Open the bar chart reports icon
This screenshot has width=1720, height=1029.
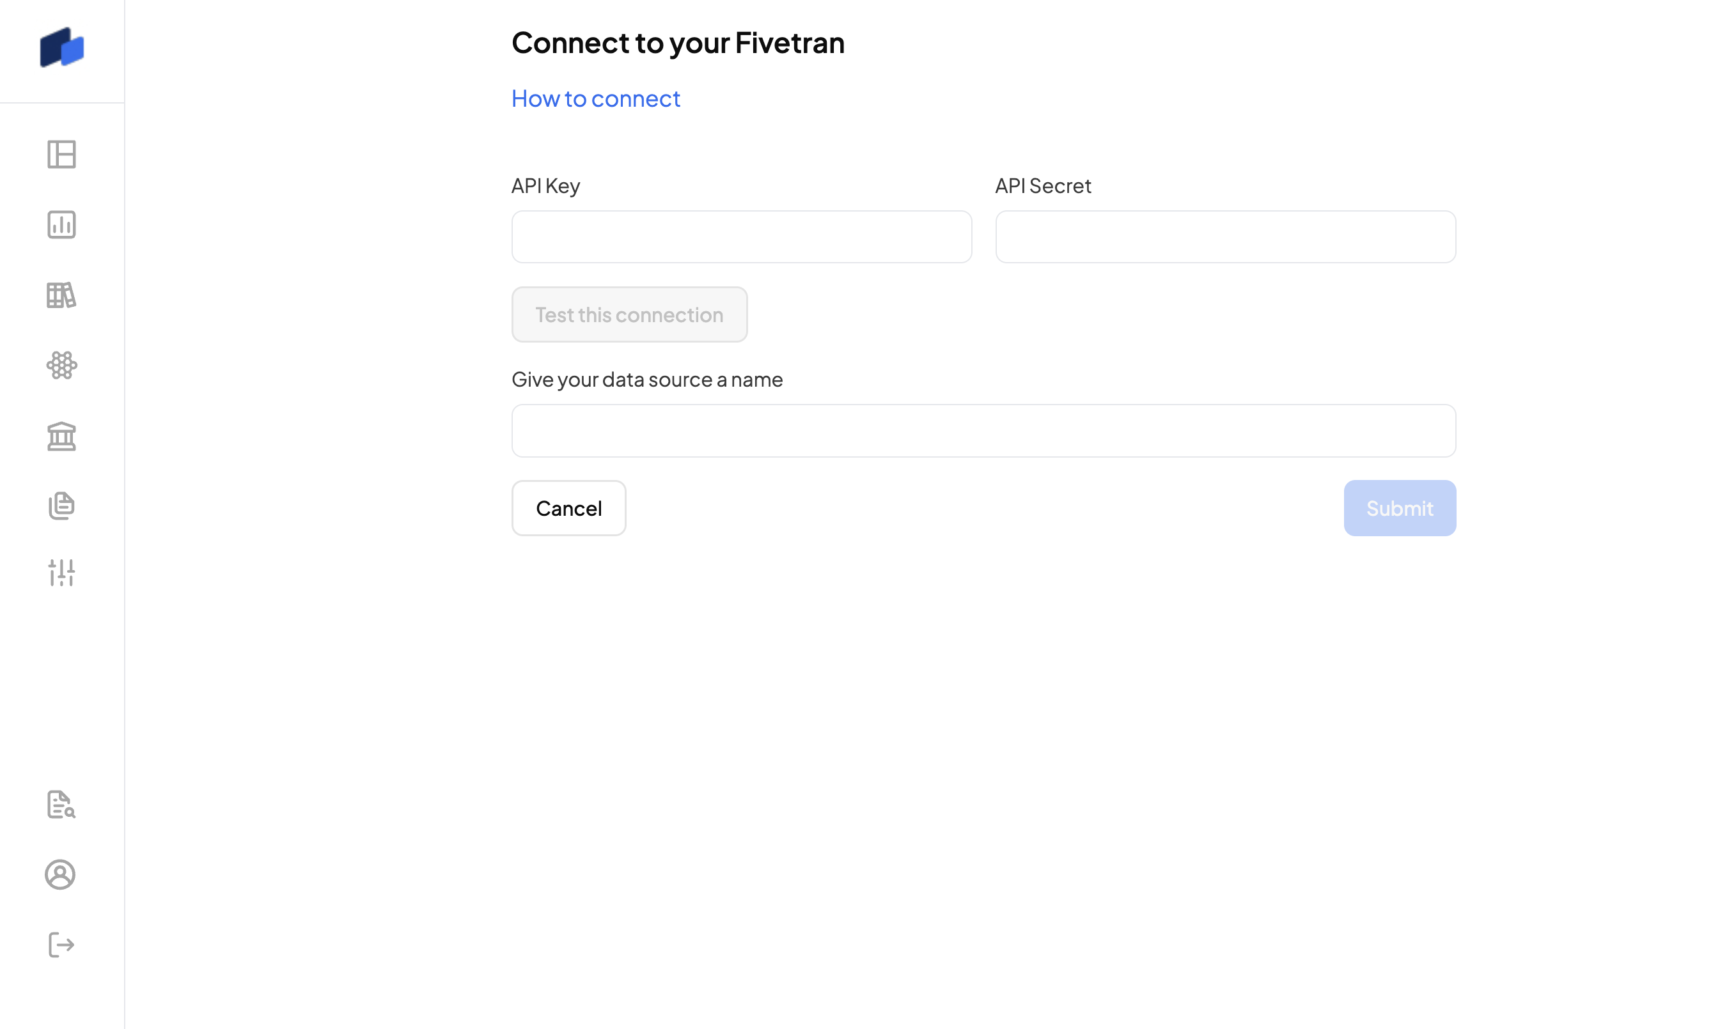point(62,225)
